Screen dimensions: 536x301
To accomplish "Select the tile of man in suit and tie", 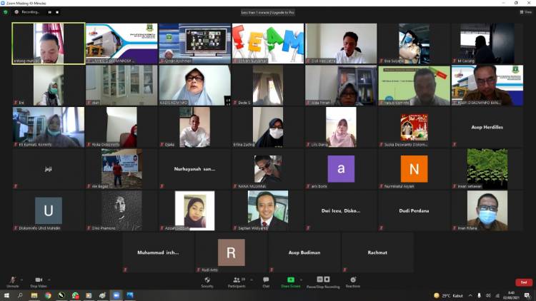I will click(x=268, y=210).
